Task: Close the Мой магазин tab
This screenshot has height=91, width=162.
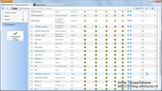Action: (x=31, y=5)
